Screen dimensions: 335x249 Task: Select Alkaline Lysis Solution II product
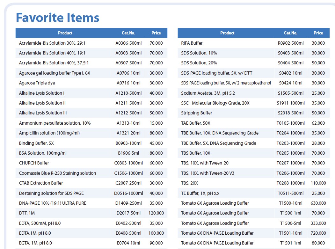(x=42, y=103)
